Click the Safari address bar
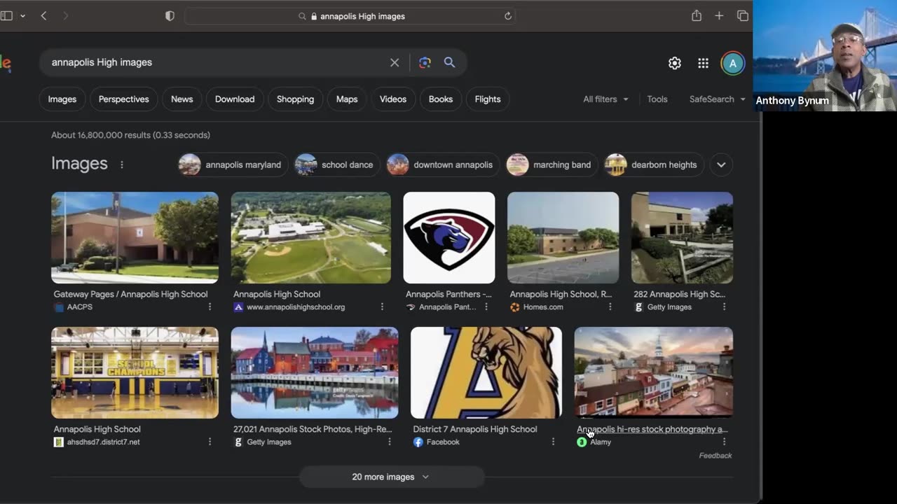Screen dimensions: 897x504 (350, 16)
